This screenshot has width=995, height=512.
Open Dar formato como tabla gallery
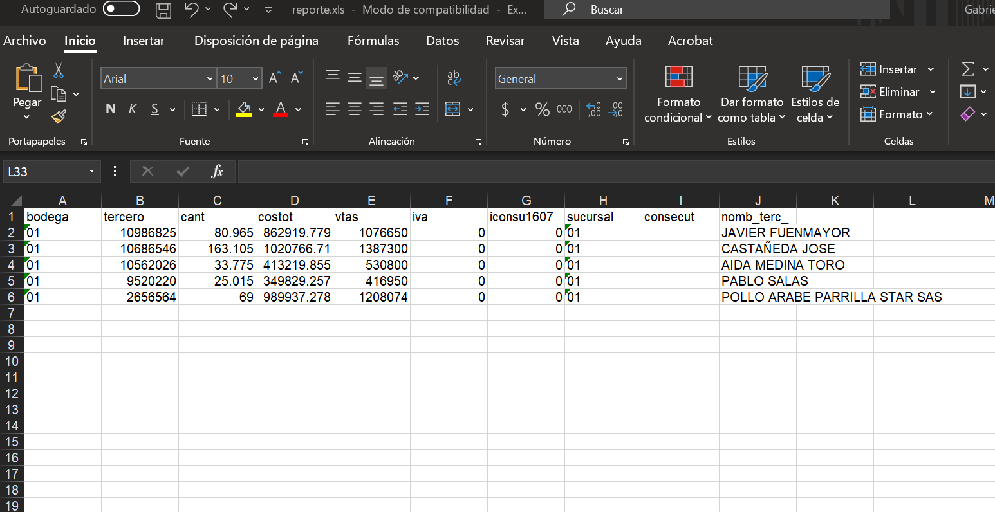pyautogui.click(x=752, y=94)
